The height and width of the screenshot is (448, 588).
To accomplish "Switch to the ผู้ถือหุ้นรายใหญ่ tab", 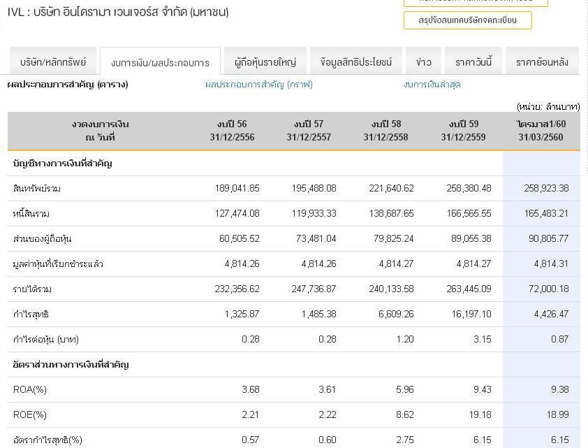I will [x=265, y=62].
